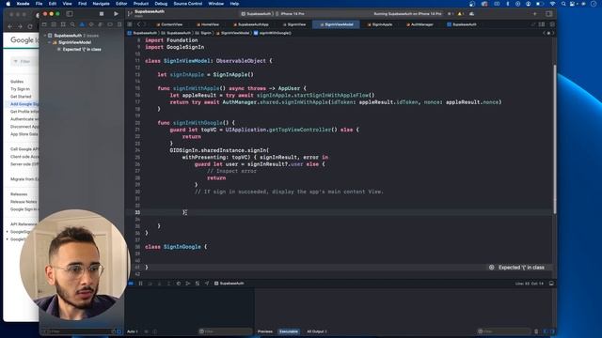The height and width of the screenshot is (338, 602).
Task: Click the variables view filter field
Action: click(225, 331)
